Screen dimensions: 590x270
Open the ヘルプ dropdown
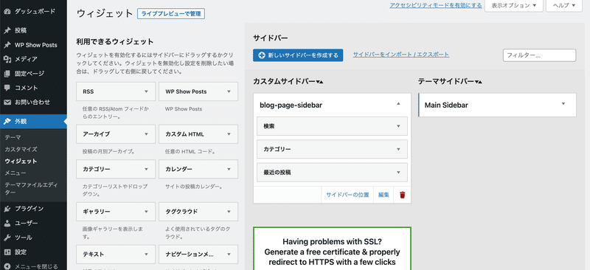point(564,6)
